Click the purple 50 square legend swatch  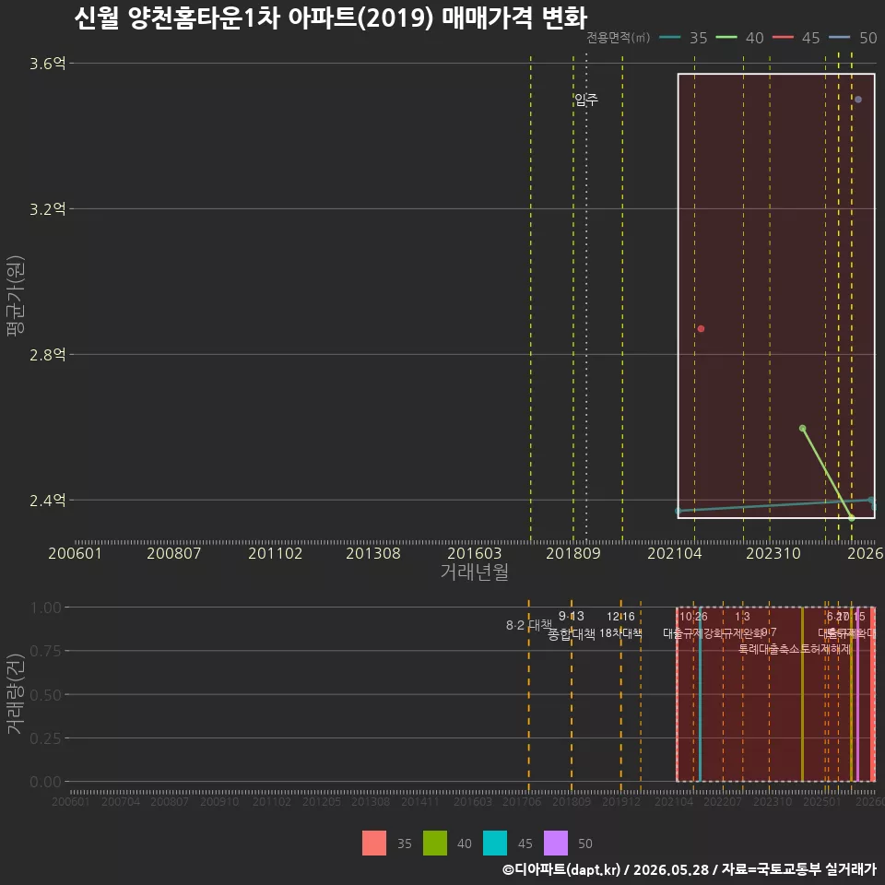555,843
